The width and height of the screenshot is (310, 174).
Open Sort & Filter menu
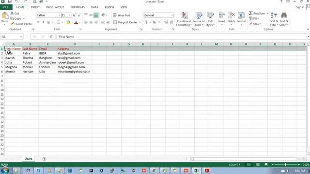click(274, 19)
